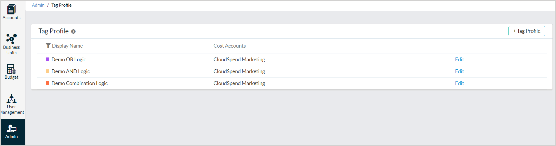Screen dimensions: 556x146
Task: Add a new tag profile using + Tag Profile
Action: click(526, 31)
